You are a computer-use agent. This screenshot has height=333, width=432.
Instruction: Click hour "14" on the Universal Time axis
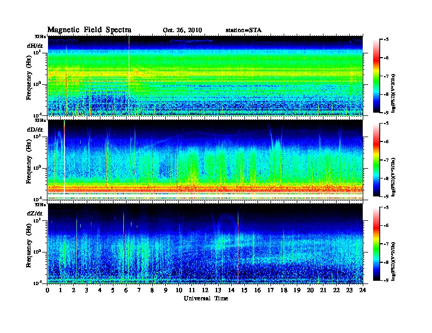pyautogui.click(x=231, y=290)
